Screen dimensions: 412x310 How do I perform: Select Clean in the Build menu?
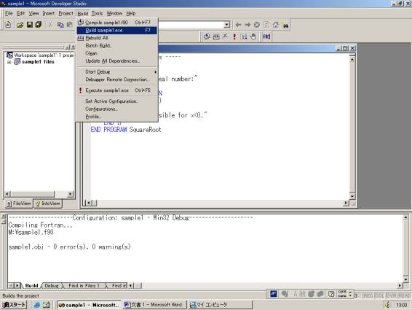[x=117, y=53]
